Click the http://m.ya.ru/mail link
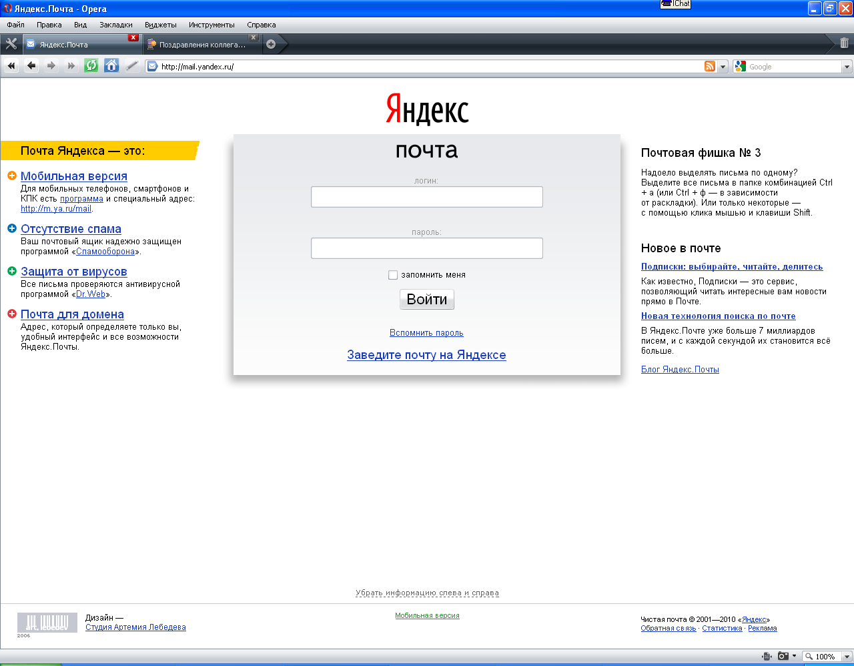Viewport: 854px width, 666px height. tap(56, 209)
